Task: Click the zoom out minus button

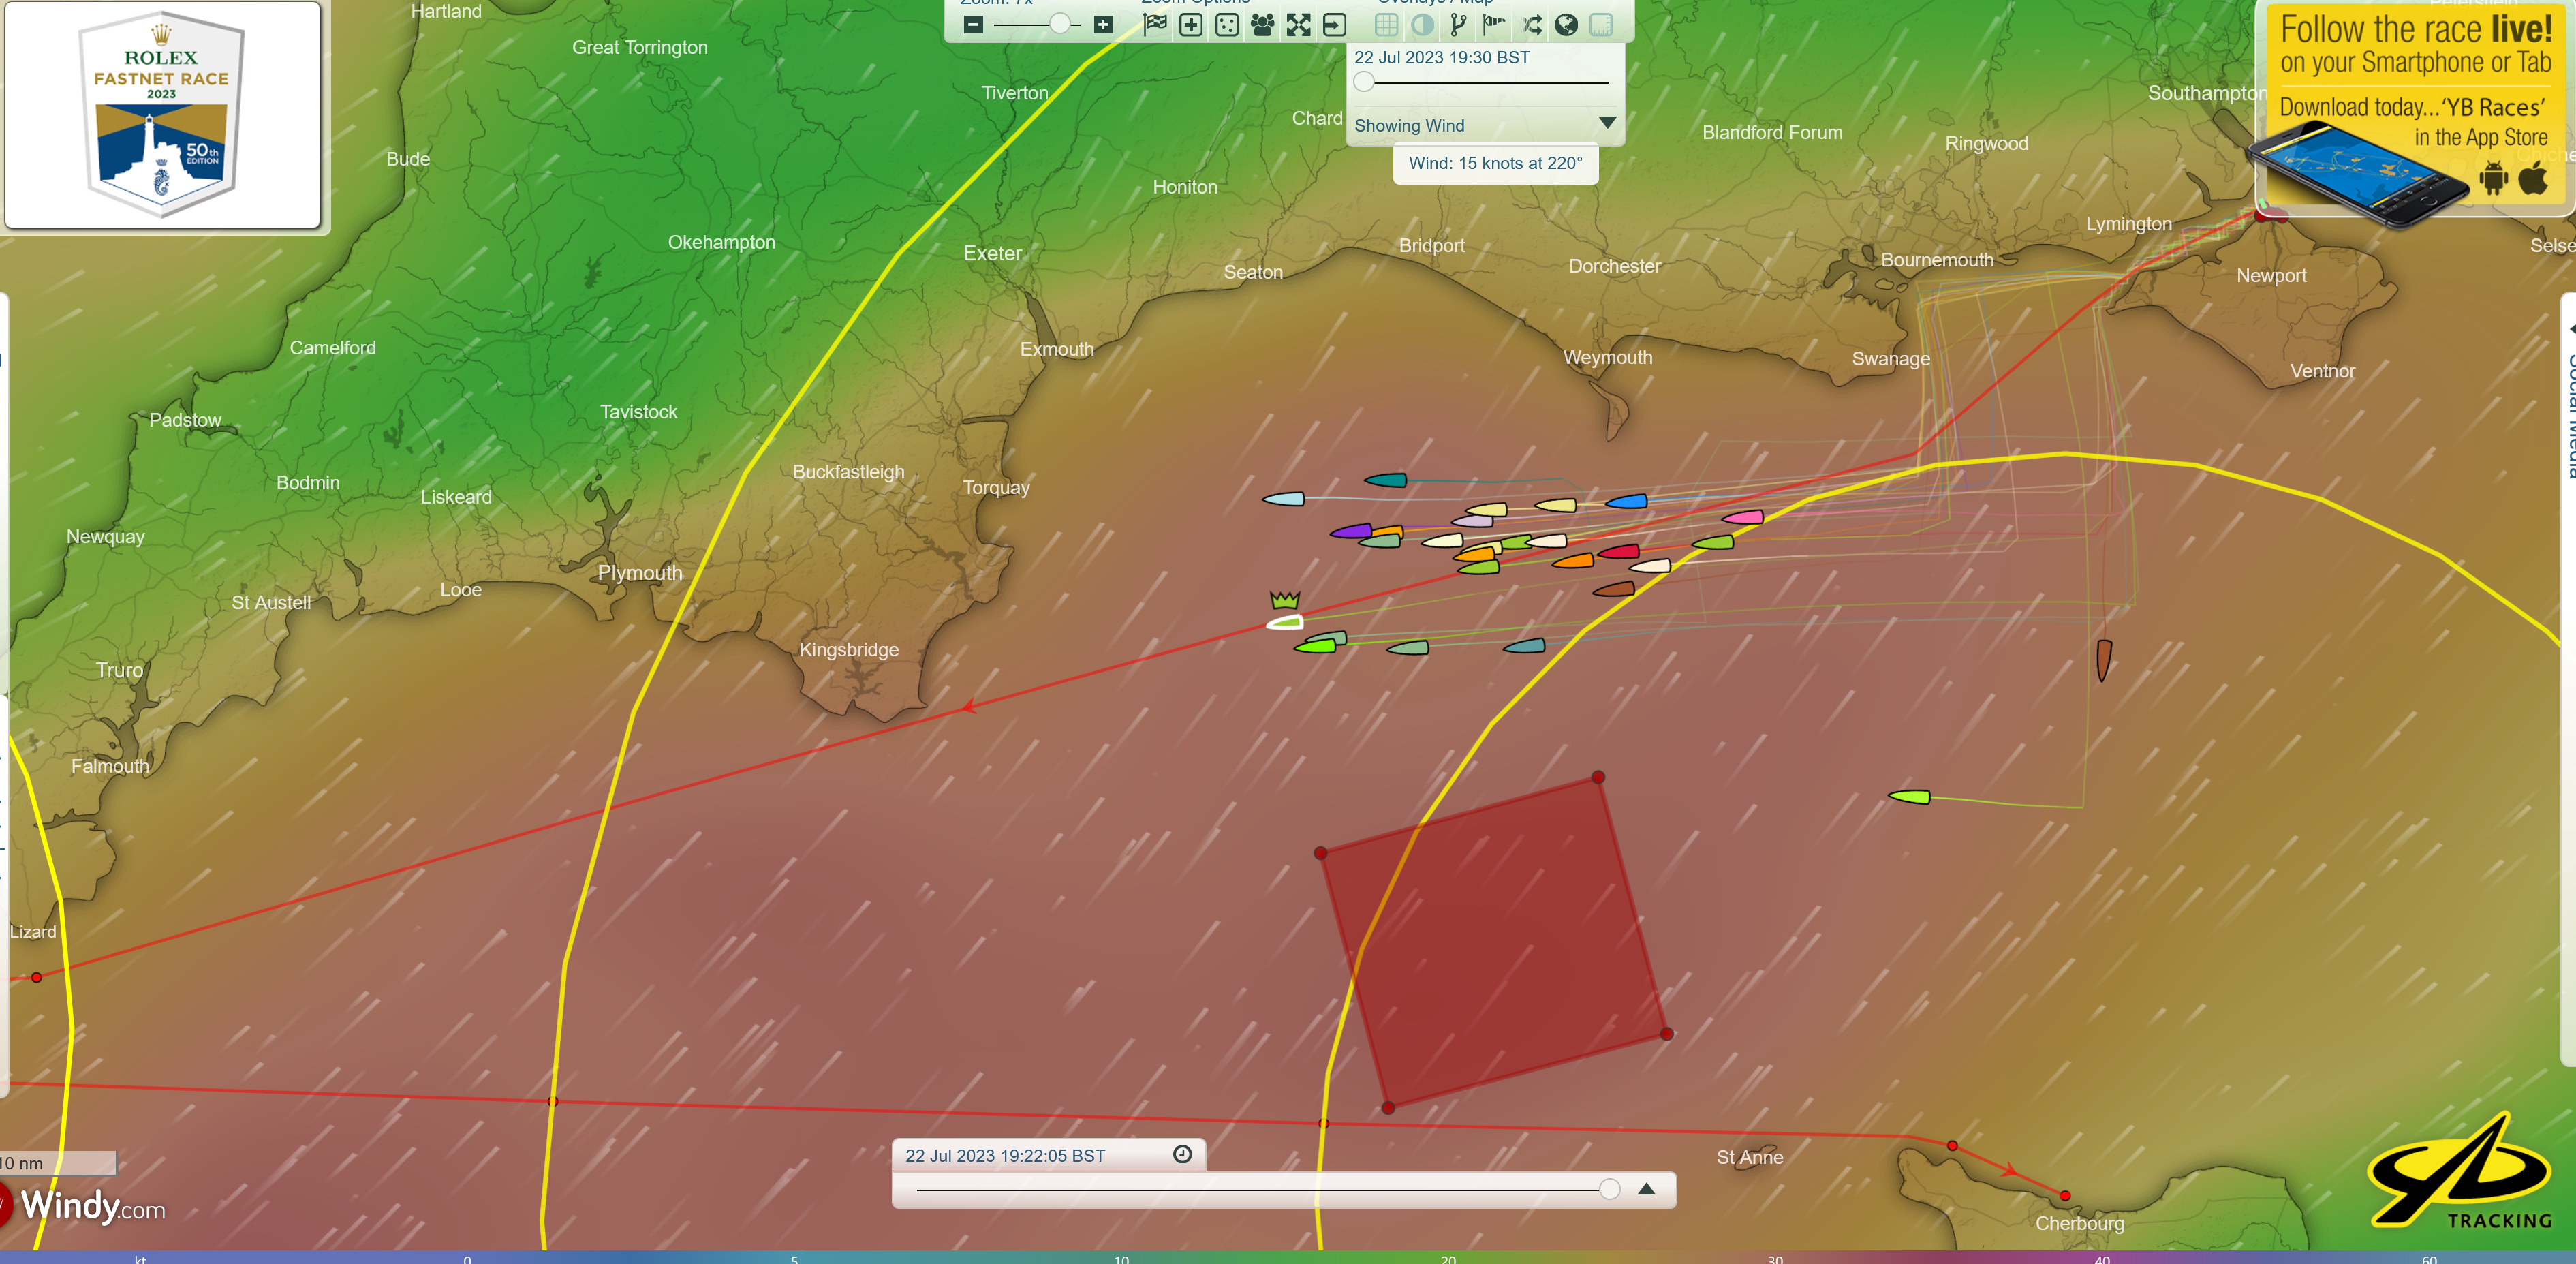Action: click(973, 25)
